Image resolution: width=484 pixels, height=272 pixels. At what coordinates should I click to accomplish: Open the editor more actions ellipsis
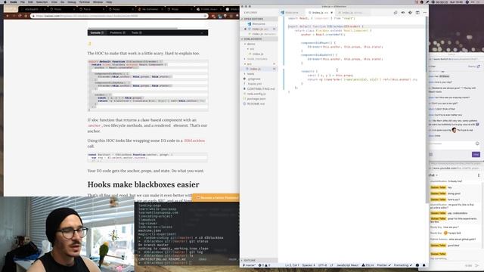425,13
